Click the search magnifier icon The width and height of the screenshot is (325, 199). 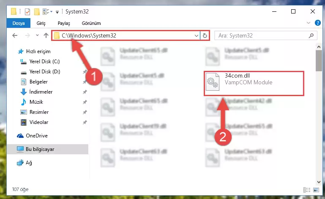311,35
